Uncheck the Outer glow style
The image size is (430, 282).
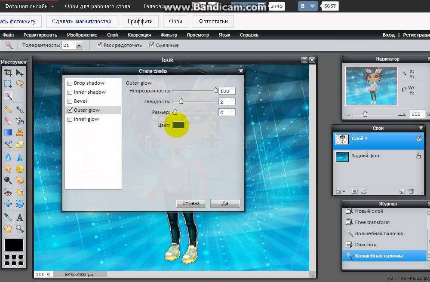[70, 110]
